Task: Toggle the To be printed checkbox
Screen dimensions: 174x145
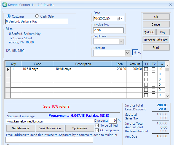Action: tap(97, 126)
